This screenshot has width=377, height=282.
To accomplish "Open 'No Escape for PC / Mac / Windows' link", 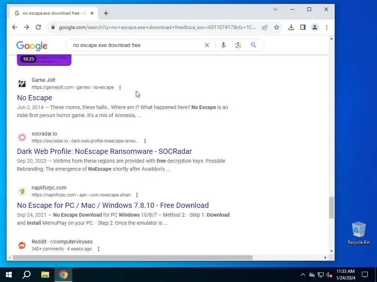I will [x=113, y=205].
